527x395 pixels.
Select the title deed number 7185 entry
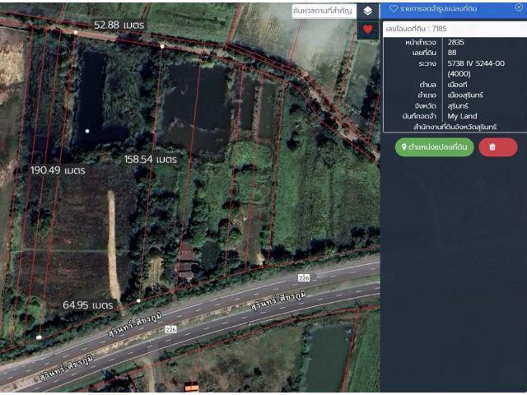pos(455,29)
